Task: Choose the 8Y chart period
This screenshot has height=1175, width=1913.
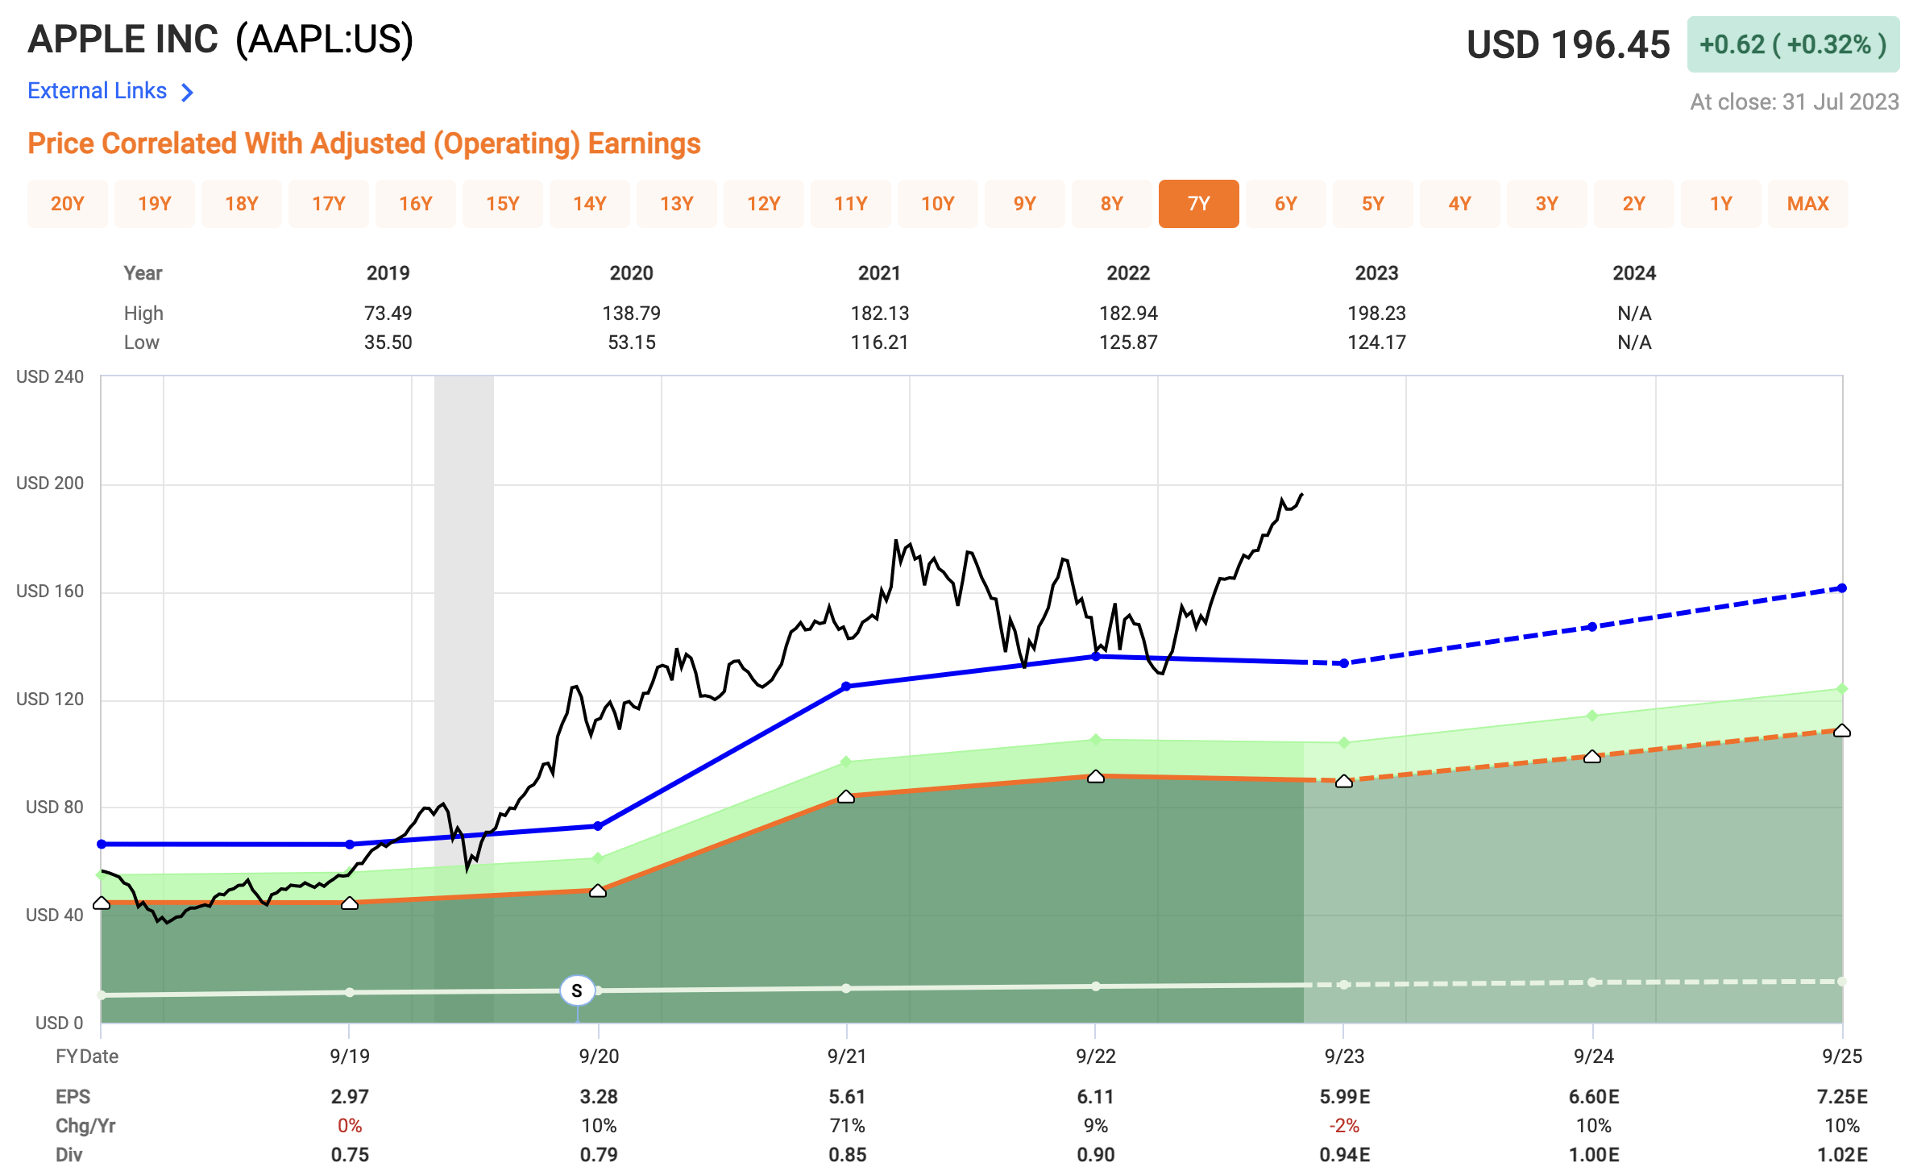Action: tap(1112, 204)
